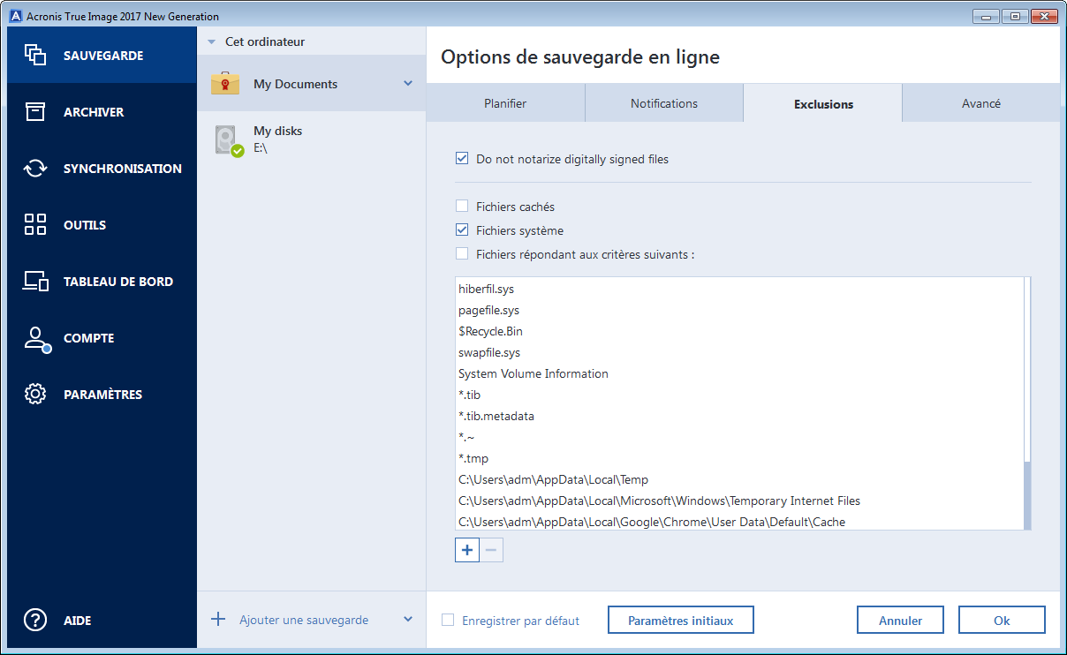Image resolution: width=1067 pixels, height=655 pixels.
Task: Expand the Ajouter une sauvegarde options
Action: tap(407, 619)
